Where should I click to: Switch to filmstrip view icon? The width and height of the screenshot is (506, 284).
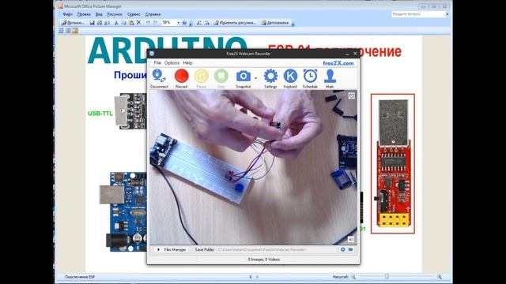coord(68,31)
